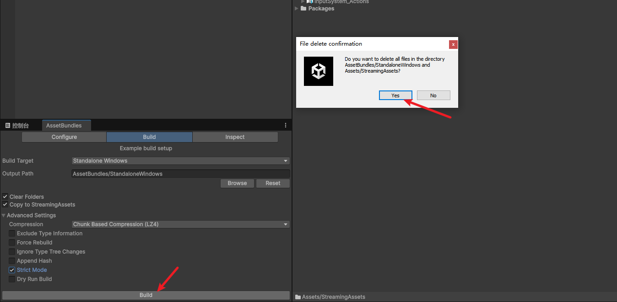Open the AssetBundles panel overflow menu
Image resolution: width=617 pixels, height=302 pixels.
click(x=286, y=125)
